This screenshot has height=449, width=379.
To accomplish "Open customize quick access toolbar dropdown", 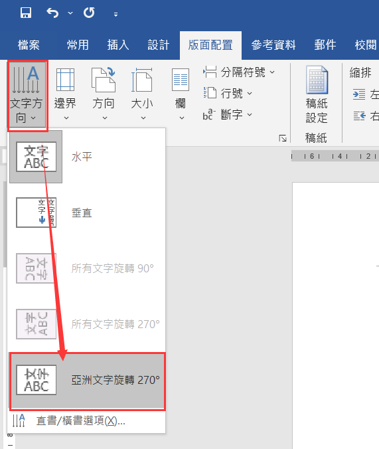I will pyautogui.click(x=115, y=15).
